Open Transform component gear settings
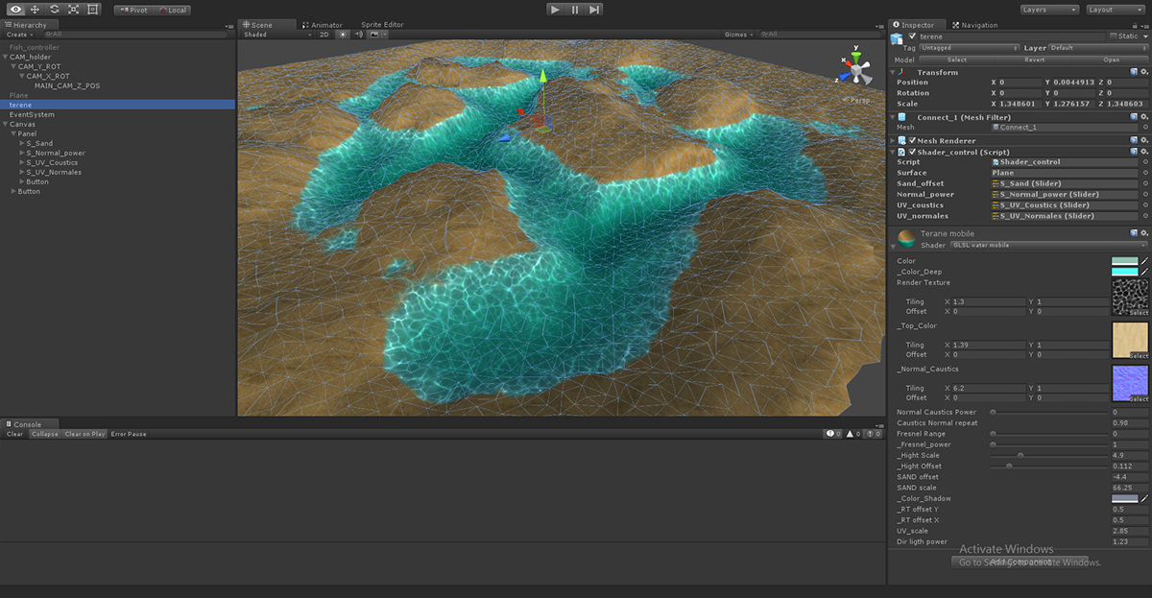The width and height of the screenshot is (1152, 598). coord(1144,72)
